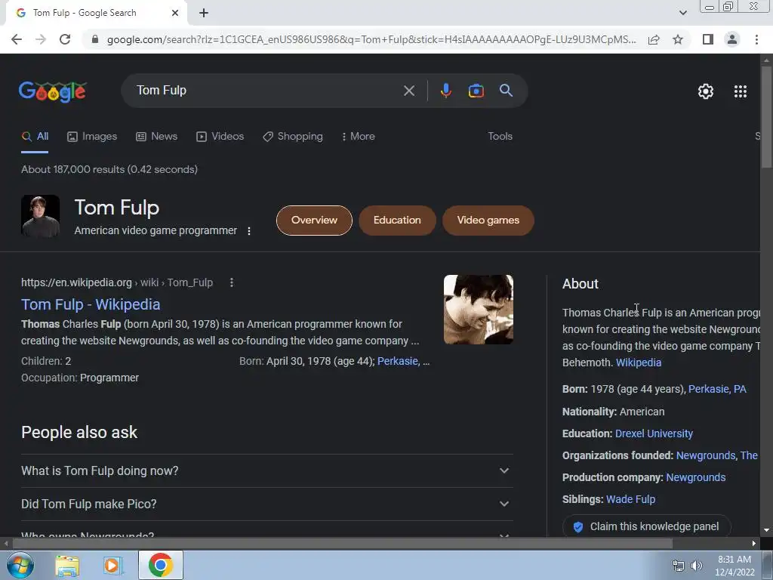Open the network icon in system tray
The height and width of the screenshot is (580, 773).
(x=679, y=566)
